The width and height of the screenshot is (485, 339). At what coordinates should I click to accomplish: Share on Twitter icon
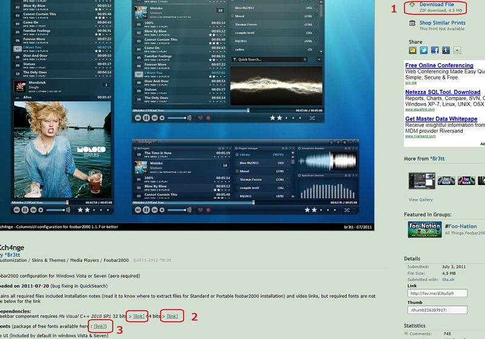coord(424,50)
